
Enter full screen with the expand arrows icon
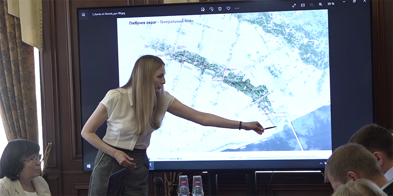[294, 5]
